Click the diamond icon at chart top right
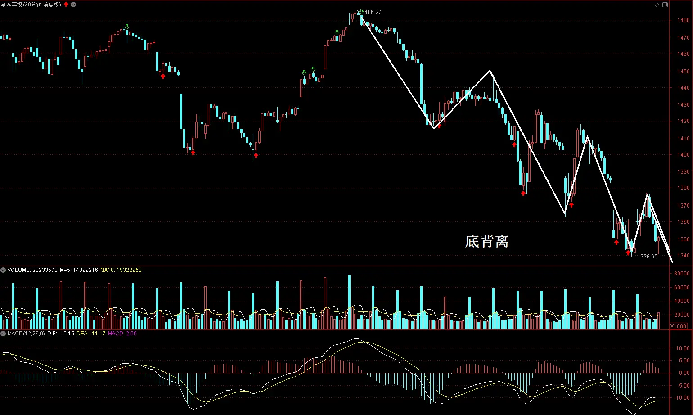 click(657, 5)
